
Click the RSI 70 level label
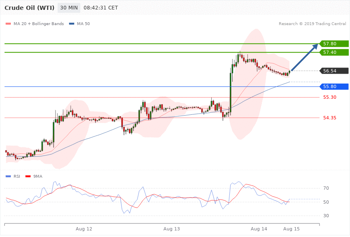(x=326, y=188)
